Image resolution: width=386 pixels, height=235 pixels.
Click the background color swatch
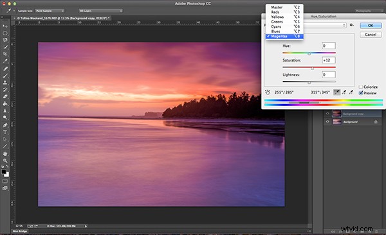coord(7,175)
